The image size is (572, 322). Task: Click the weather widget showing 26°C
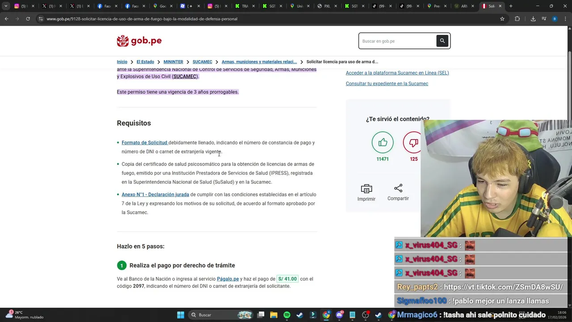[25, 315]
